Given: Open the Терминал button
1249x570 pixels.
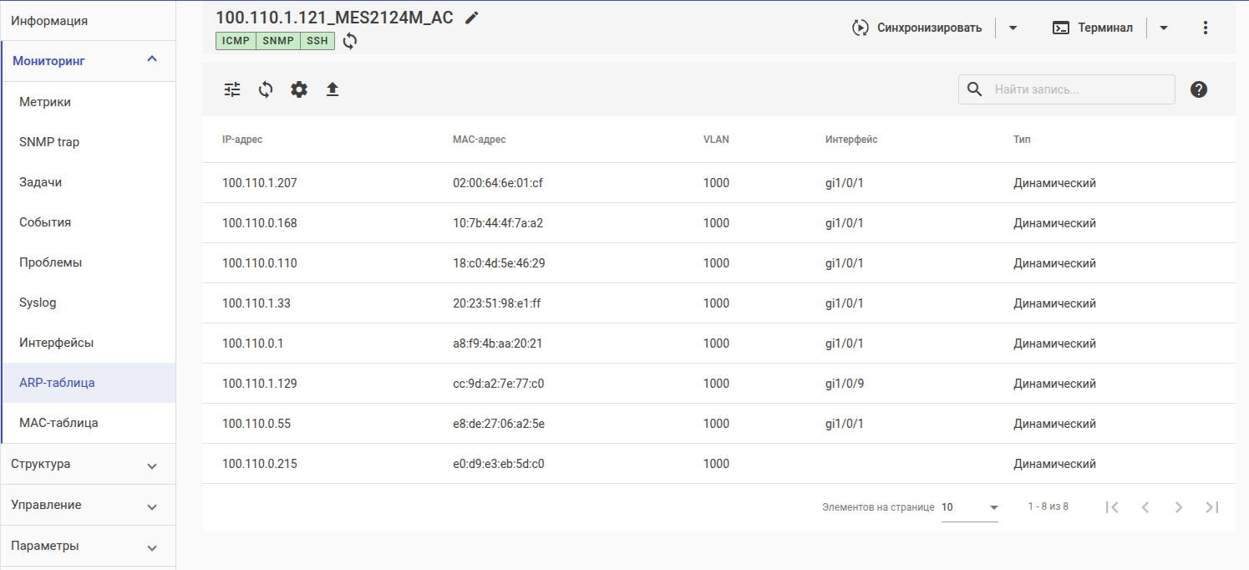Looking at the screenshot, I should pos(1093,28).
